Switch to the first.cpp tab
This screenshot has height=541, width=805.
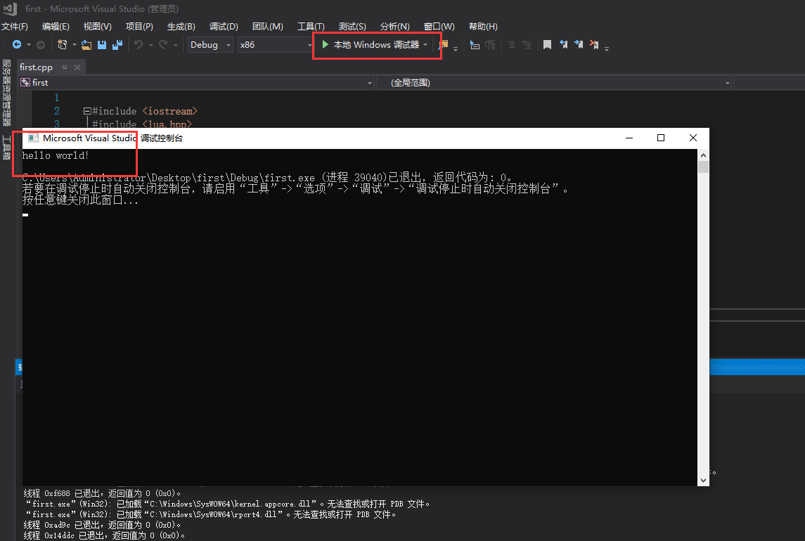[x=36, y=67]
